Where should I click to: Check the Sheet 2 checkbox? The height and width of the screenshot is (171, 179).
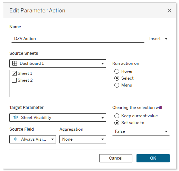point(14,80)
